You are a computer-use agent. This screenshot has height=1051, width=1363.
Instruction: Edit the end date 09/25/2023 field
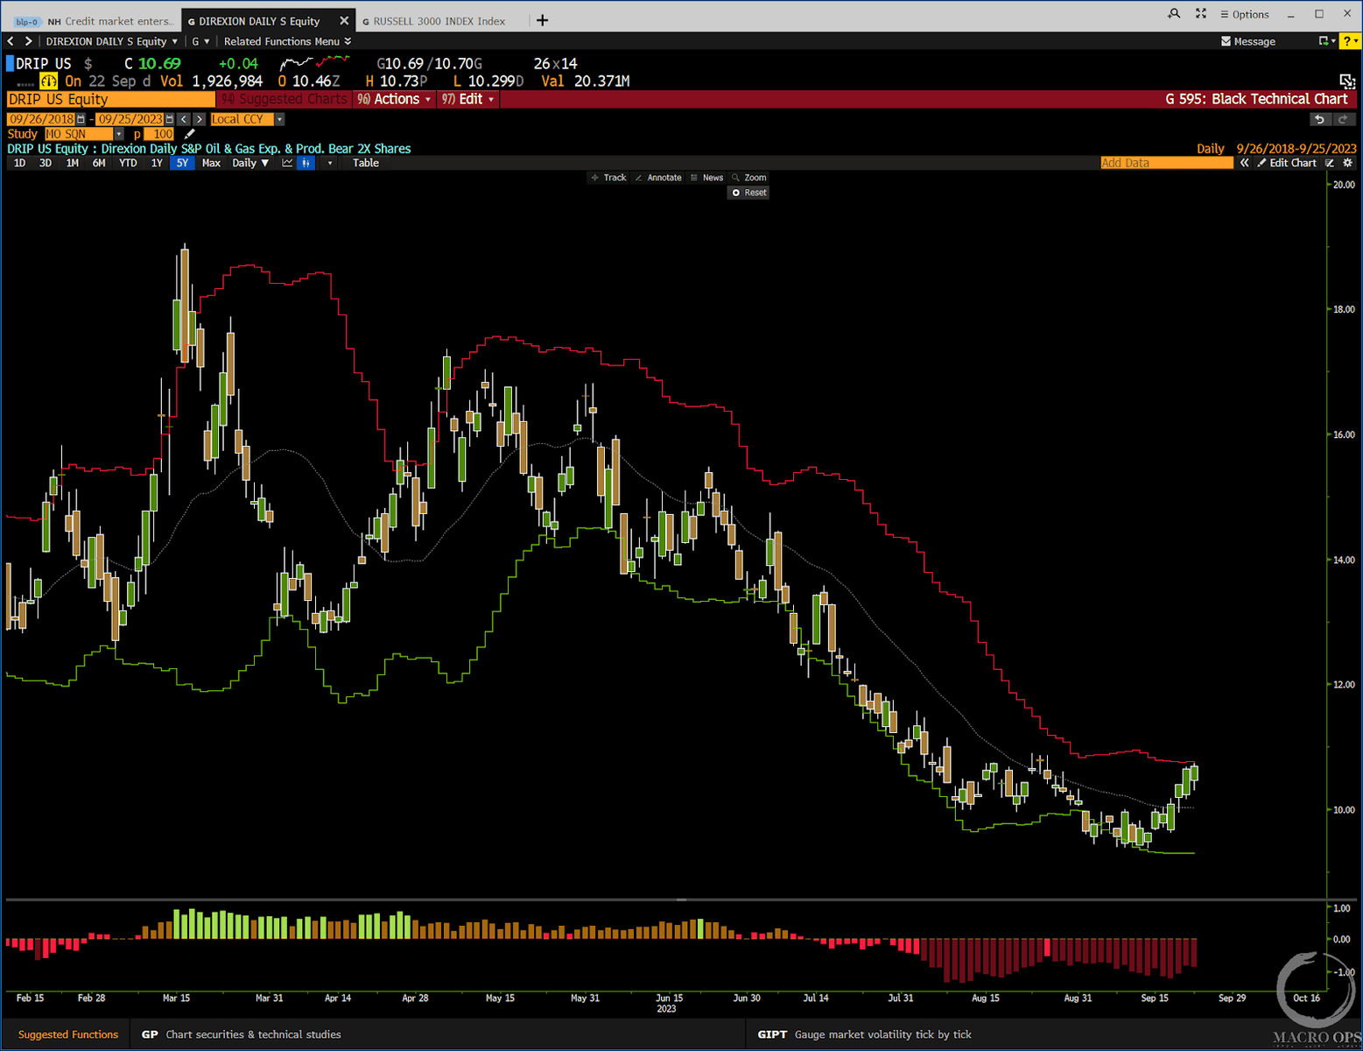click(x=130, y=119)
